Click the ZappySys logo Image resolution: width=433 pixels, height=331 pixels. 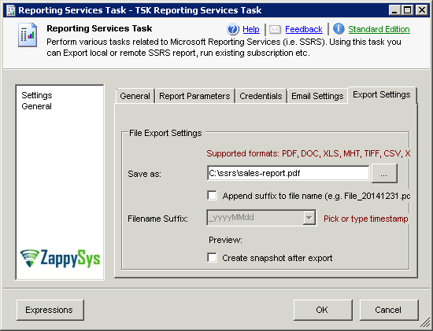point(60,258)
